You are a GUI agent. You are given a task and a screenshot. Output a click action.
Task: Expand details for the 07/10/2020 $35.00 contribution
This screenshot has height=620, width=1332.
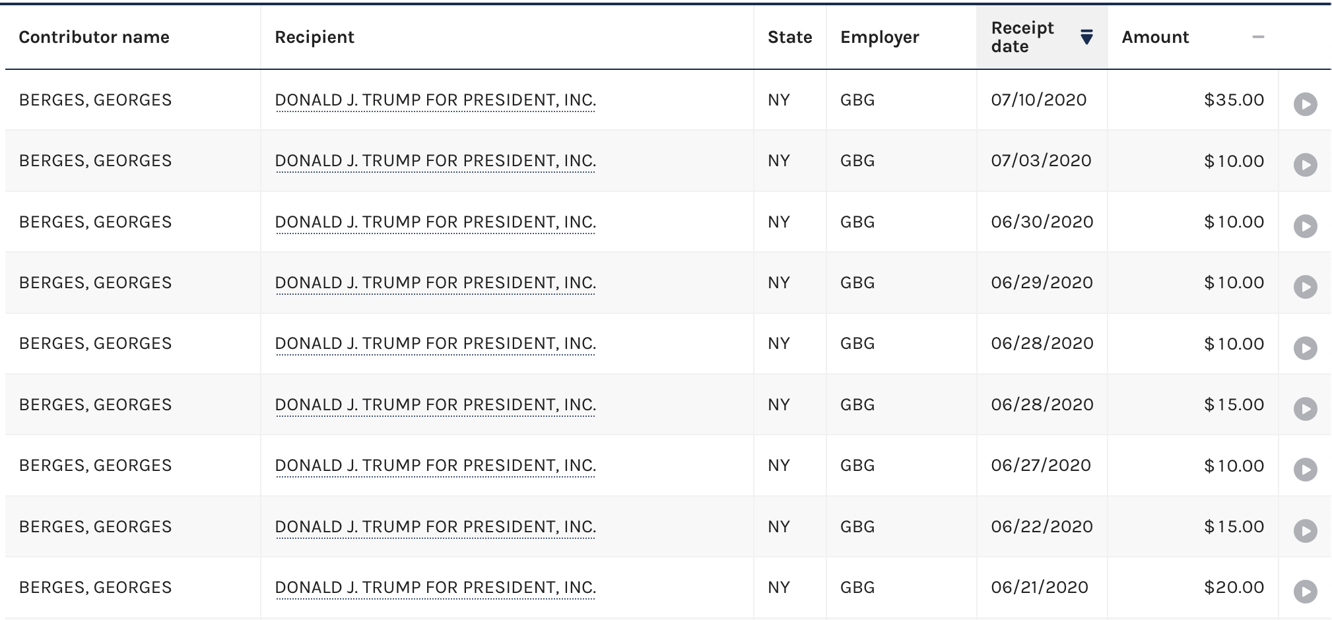(x=1305, y=104)
